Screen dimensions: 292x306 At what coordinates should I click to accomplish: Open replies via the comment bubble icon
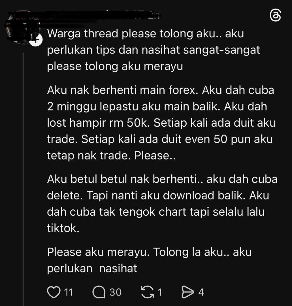(99, 292)
